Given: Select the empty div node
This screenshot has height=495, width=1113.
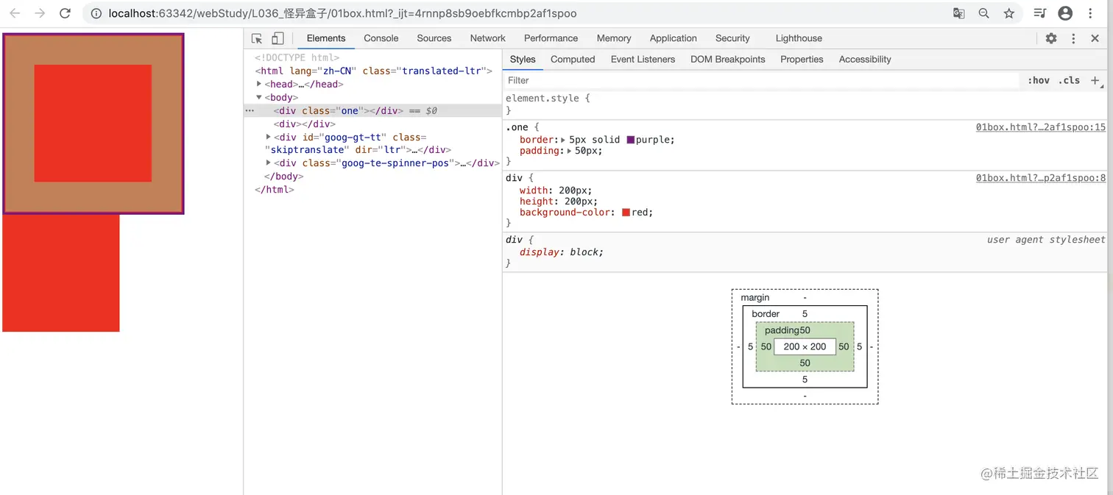Looking at the screenshot, I should tap(305, 124).
